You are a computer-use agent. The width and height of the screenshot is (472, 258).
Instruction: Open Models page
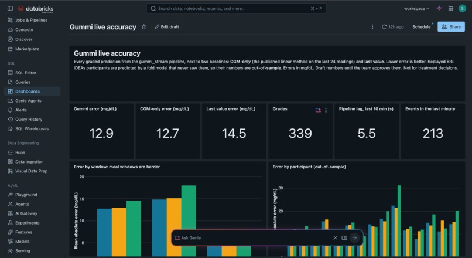pos(22,242)
